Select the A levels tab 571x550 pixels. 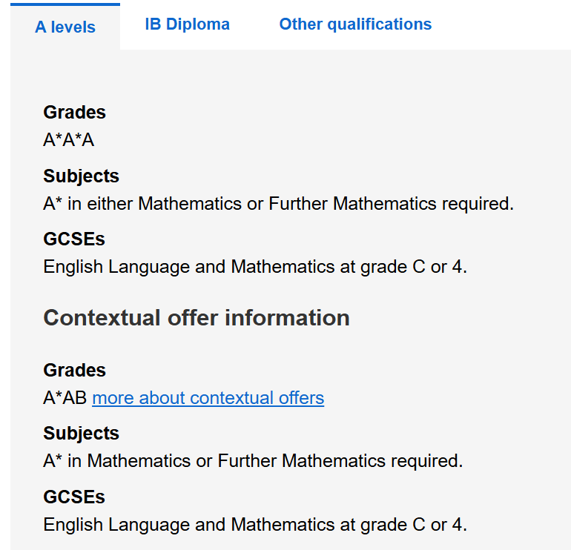pyautogui.click(x=65, y=27)
